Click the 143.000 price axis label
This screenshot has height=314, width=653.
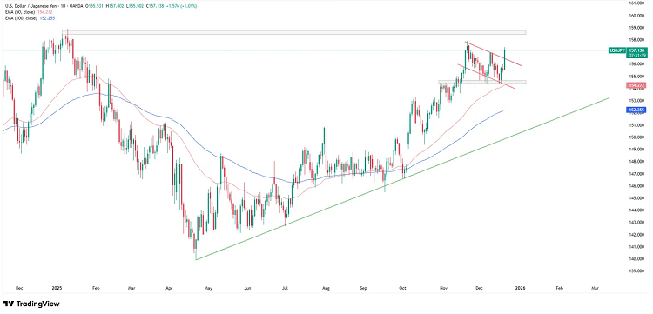636,223
